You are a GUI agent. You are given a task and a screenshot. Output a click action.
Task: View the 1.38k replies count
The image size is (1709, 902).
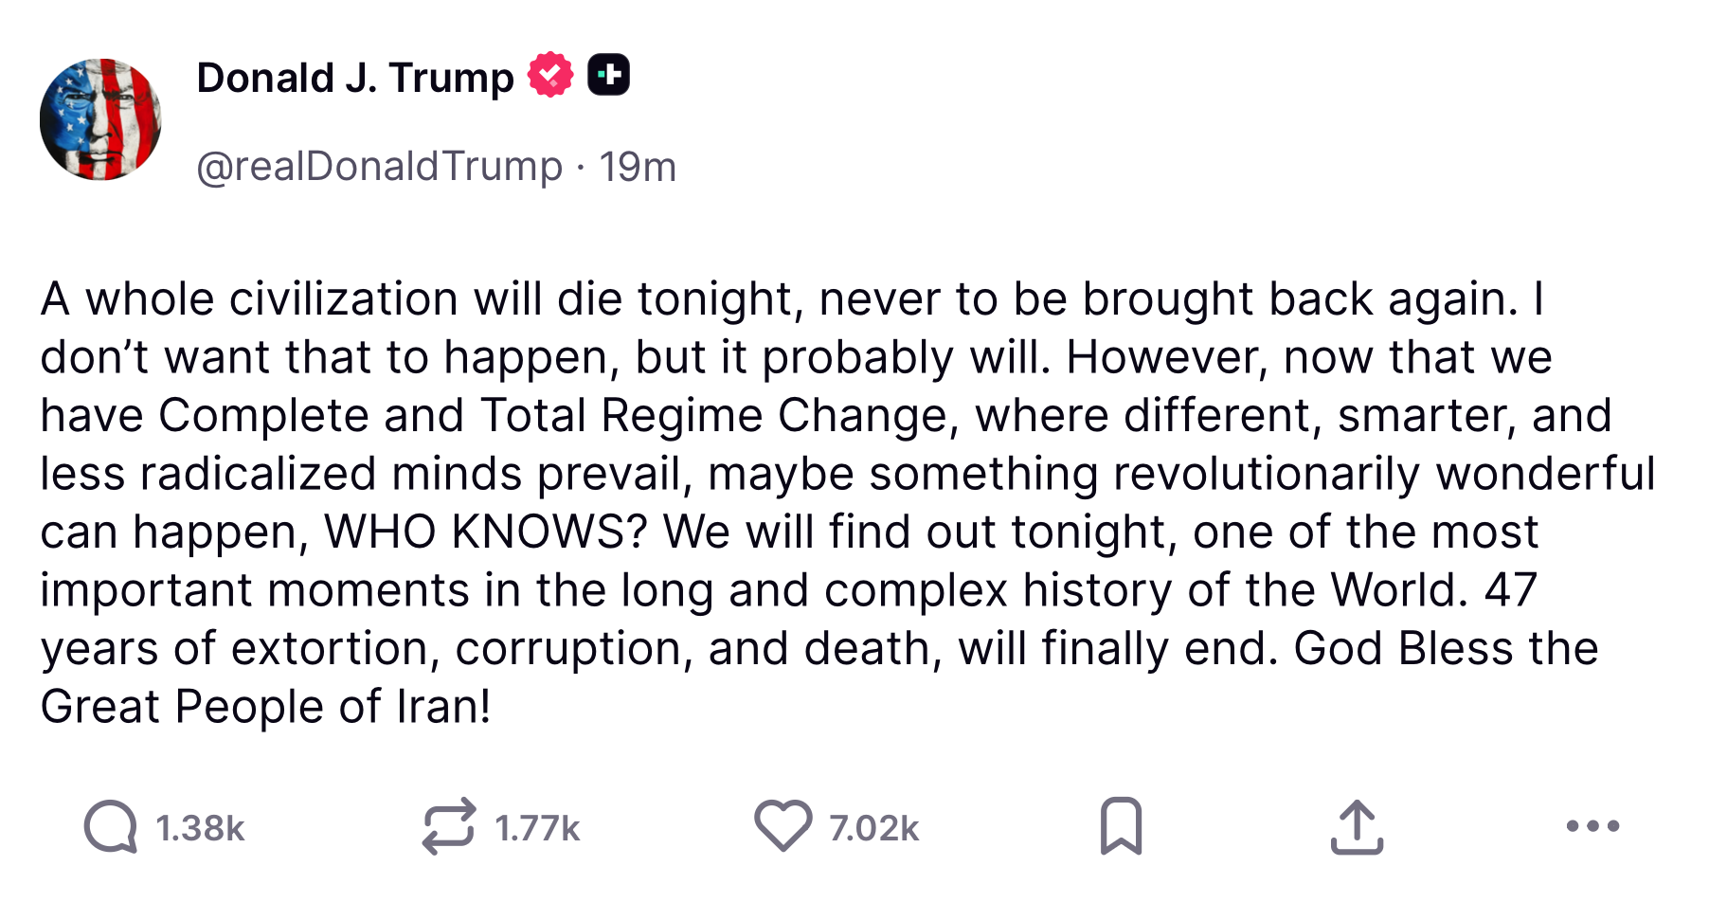point(200,829)
